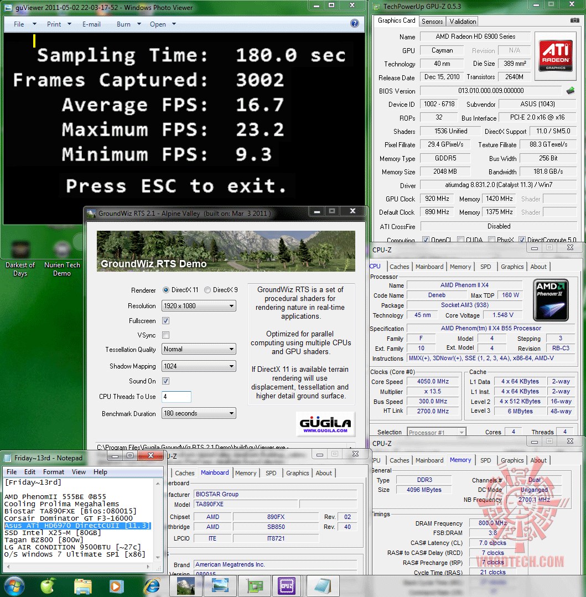Screen dimensions: 586x597
Task: Toggle the Fullscreen checkbox
Action: click(165, 320)
